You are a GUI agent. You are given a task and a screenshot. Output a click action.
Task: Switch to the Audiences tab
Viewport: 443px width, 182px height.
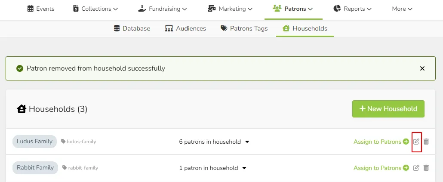click(185, 28)
